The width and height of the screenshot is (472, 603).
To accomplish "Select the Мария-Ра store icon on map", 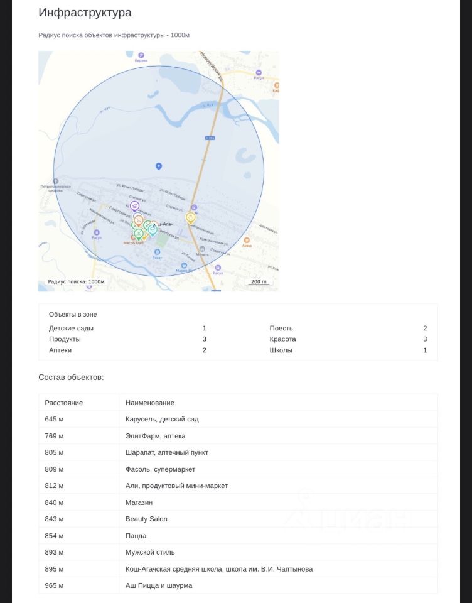I will (184, 265).
